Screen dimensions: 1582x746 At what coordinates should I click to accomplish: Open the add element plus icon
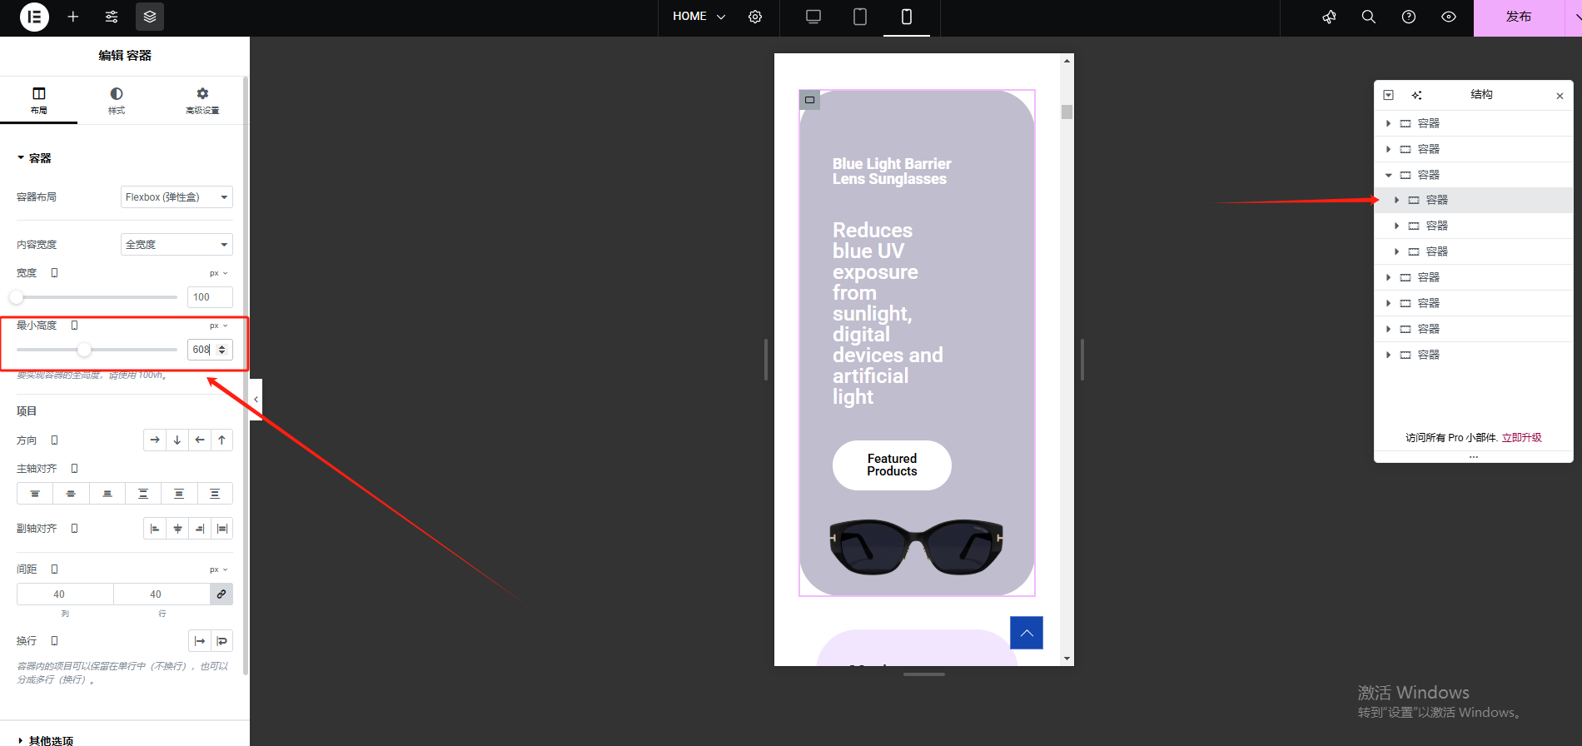point(73,17)
